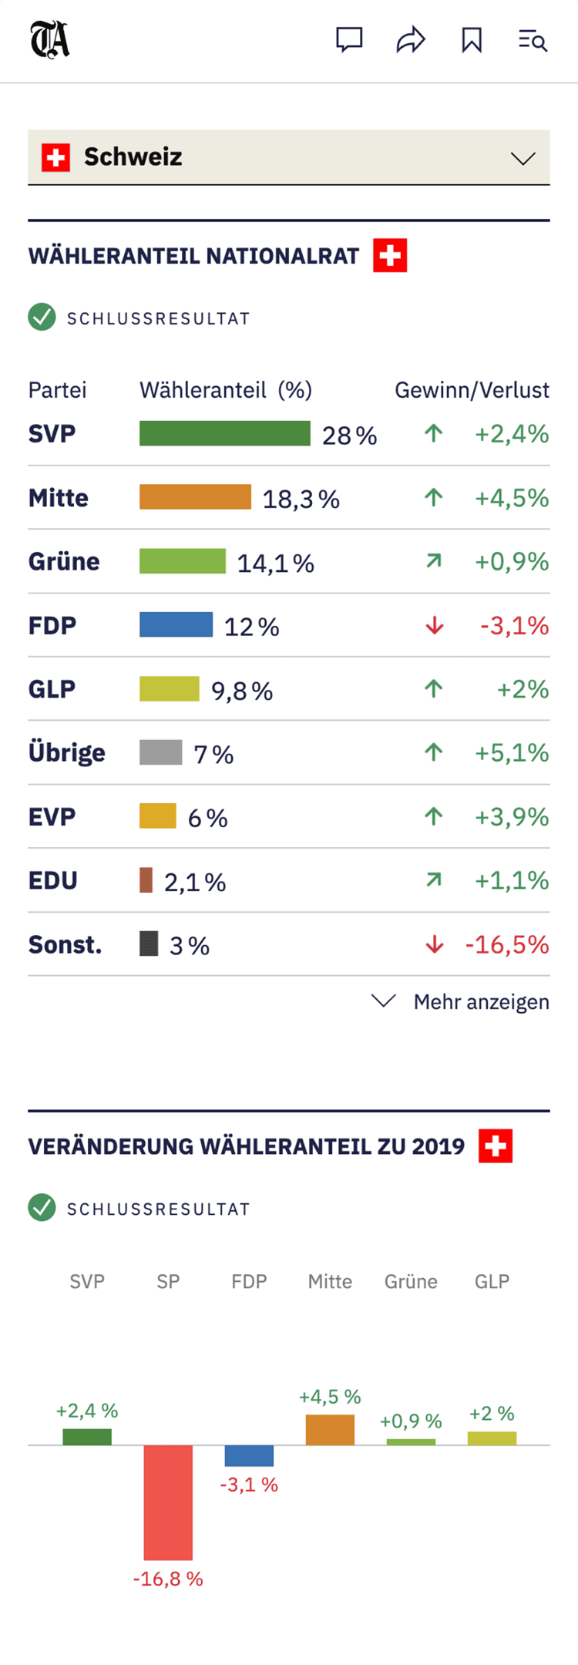The height and width of the screenshot is (1665, 578).
Task: Click the Sonst. row loss value -16,5%
Action: coord(507,944)
